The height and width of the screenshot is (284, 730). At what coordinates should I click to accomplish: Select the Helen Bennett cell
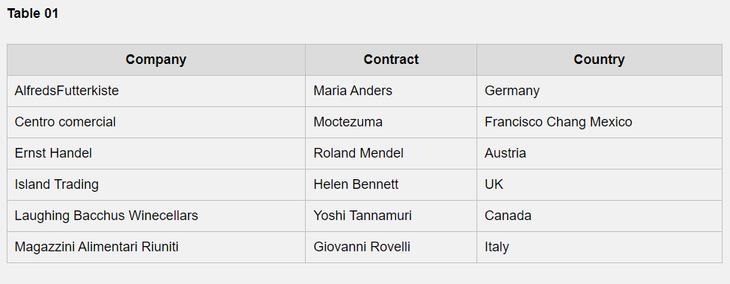point(391,184)
